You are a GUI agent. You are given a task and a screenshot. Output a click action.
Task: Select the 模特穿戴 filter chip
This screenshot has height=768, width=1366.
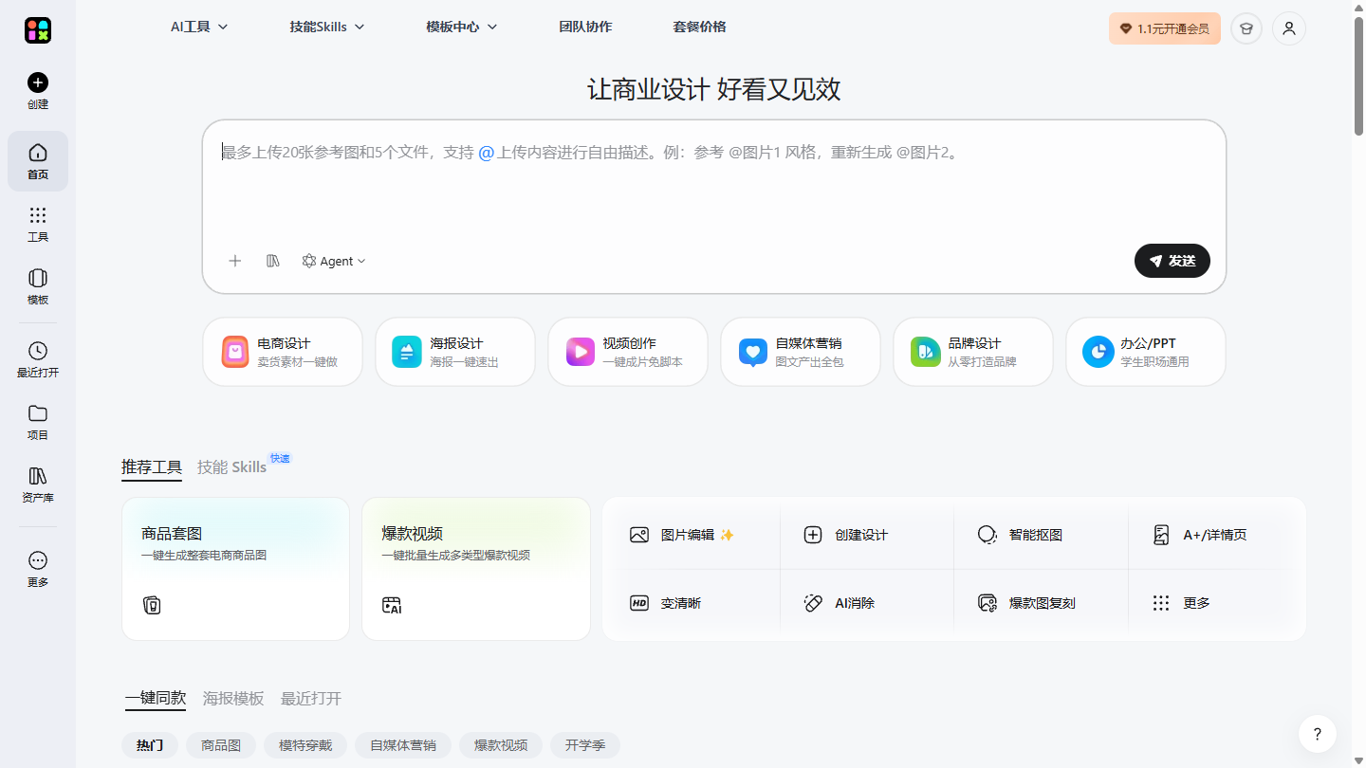pos(305,745)
